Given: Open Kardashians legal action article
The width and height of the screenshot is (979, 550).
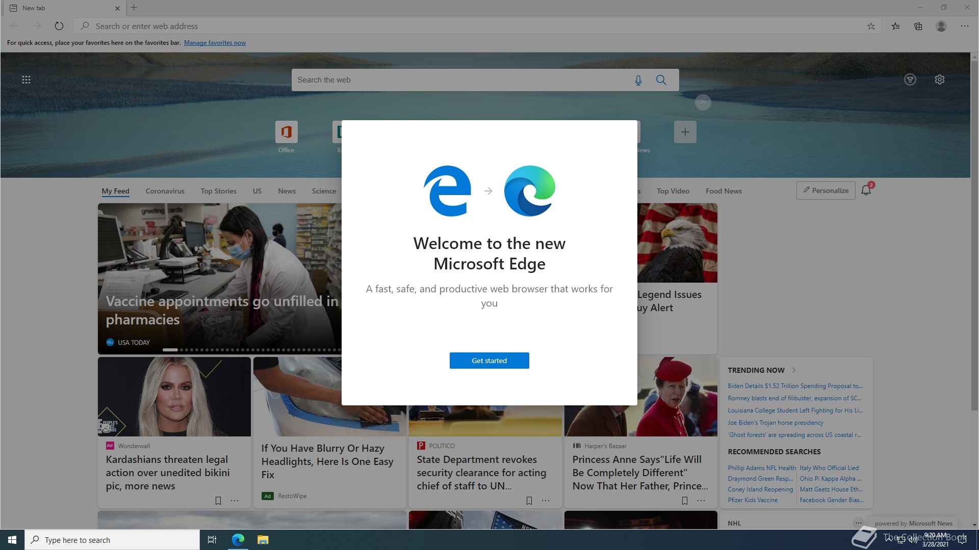Looking at the screenshot, I should (168, 473).
